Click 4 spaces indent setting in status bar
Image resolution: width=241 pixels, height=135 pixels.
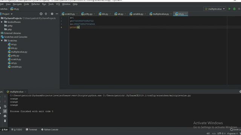tap(232, 133)
